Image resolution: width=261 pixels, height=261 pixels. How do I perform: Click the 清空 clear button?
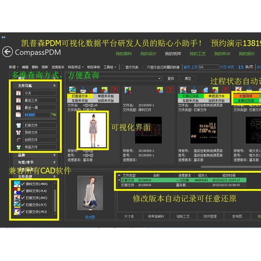coord(188,79)
